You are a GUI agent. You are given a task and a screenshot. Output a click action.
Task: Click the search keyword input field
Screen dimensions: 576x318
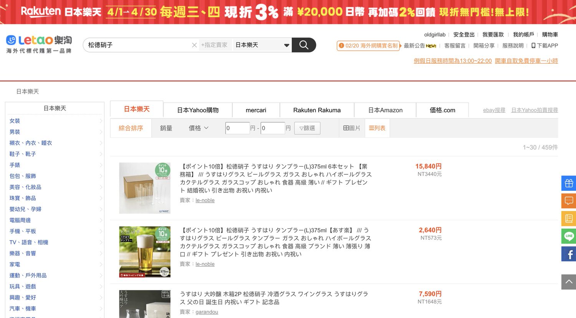click(x=138, y=45)
